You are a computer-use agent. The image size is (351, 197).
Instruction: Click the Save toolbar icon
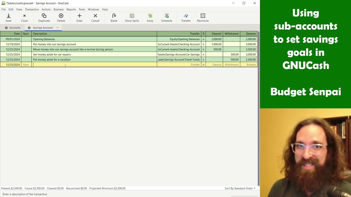tap(9, 18)
